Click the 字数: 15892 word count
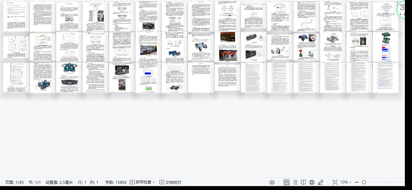Viewport: 412px width, 190px height. (x=116, y=182)
